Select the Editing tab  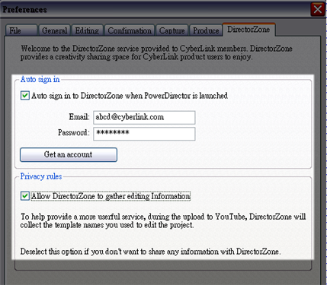click(x=87, y=30)
